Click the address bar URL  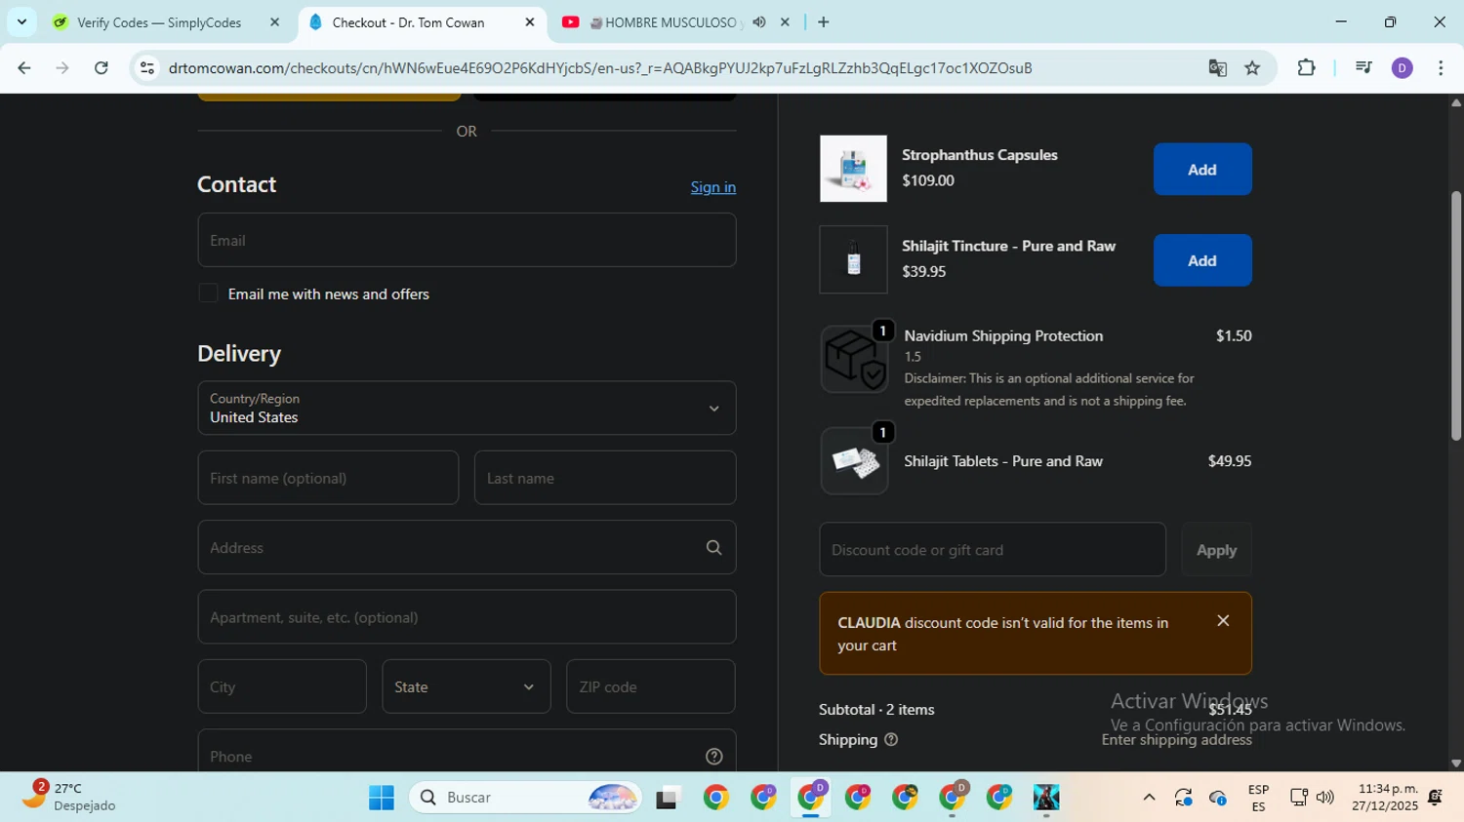click(x=599, y=67)
